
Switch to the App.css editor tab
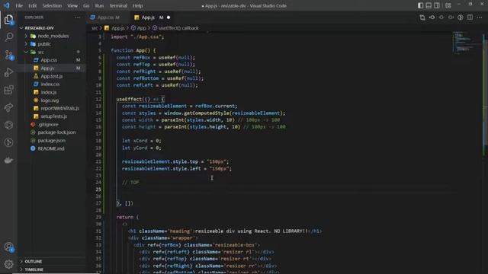(x=108, y=18)
